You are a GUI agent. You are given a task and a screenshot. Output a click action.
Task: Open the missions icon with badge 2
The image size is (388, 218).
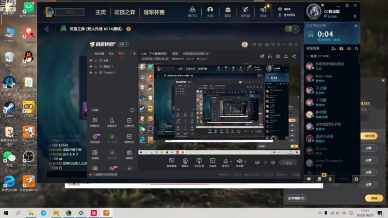[320, 179]
